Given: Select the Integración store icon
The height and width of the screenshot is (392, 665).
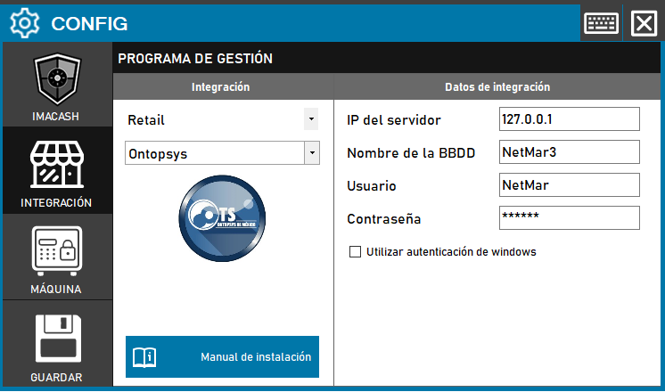Looking at the screenshot, I should pos(57,166).
